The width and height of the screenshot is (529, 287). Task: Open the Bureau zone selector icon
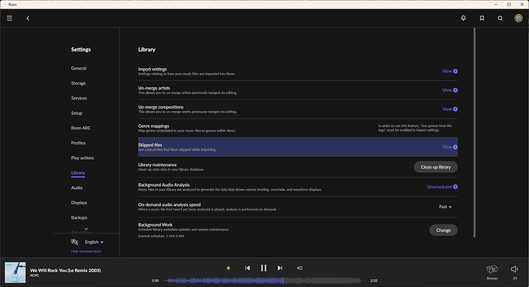pyautogui.click(x=492, y=269)
